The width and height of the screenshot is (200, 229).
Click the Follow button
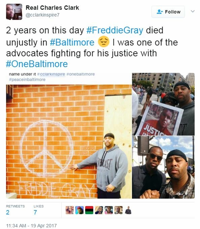[x=168, y=12]
